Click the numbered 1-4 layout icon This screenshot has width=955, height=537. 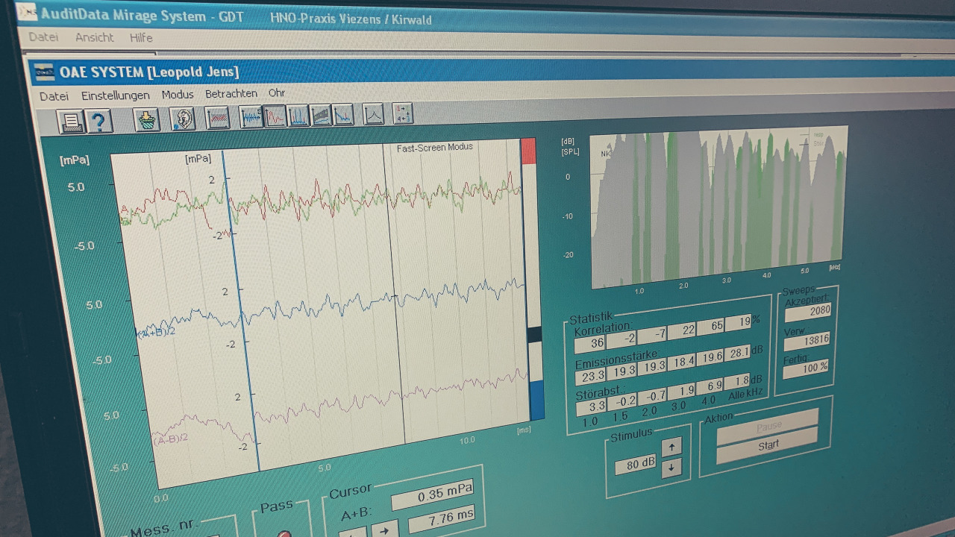[x=402, y=113]
